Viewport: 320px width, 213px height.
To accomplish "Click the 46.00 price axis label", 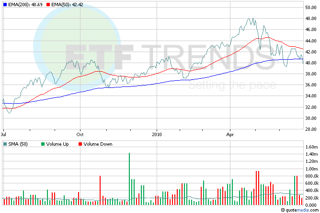I will [311, 30].
